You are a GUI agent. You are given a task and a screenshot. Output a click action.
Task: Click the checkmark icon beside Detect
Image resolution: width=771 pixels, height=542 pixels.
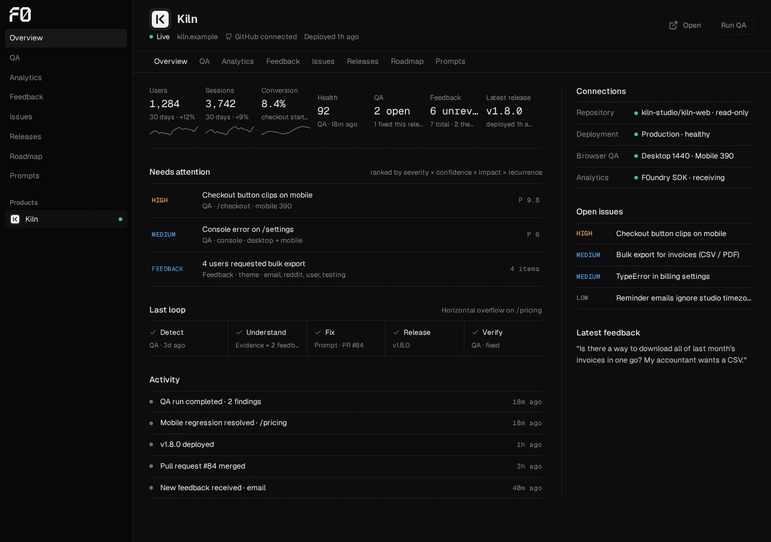click(x=153, y=332)
